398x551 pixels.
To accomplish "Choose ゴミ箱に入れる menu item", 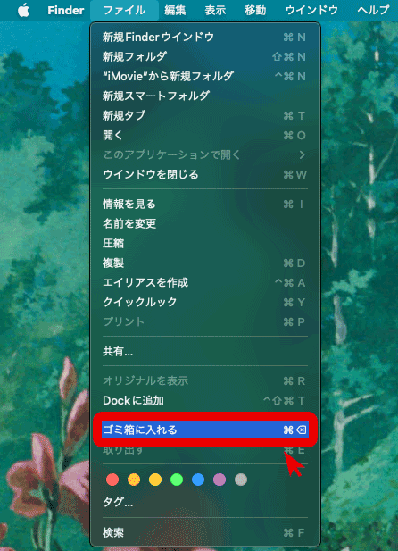I will tap(205, 430).
